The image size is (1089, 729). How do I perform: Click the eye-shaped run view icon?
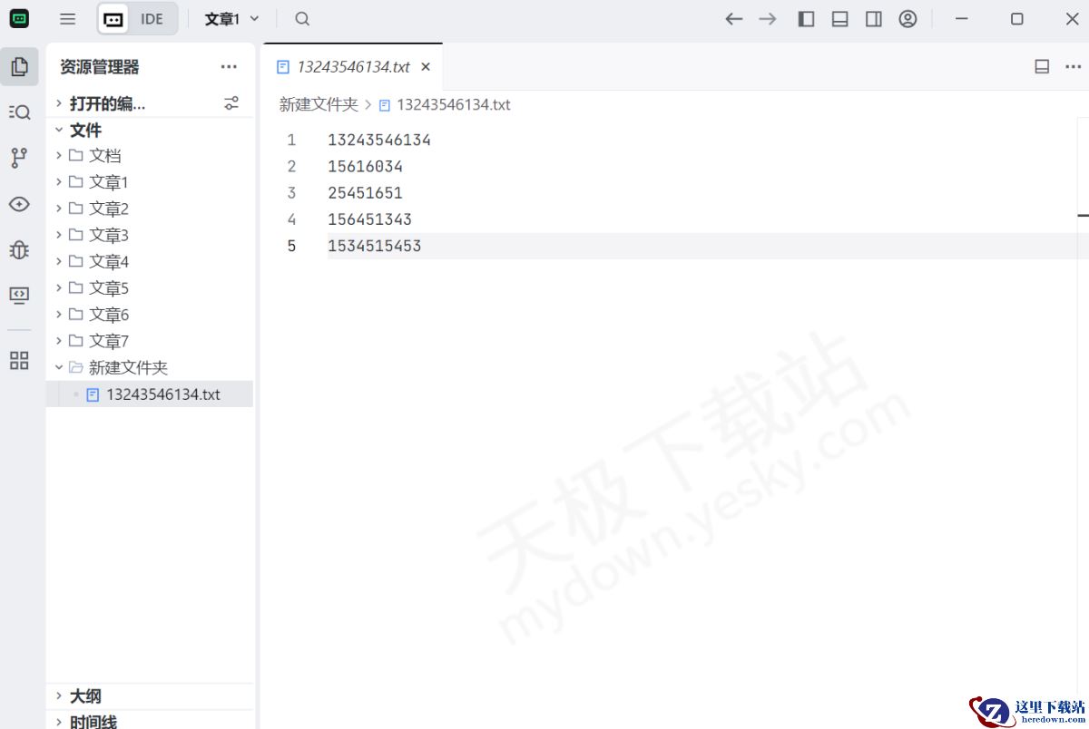pyautogui.click(x=19, y=204)
